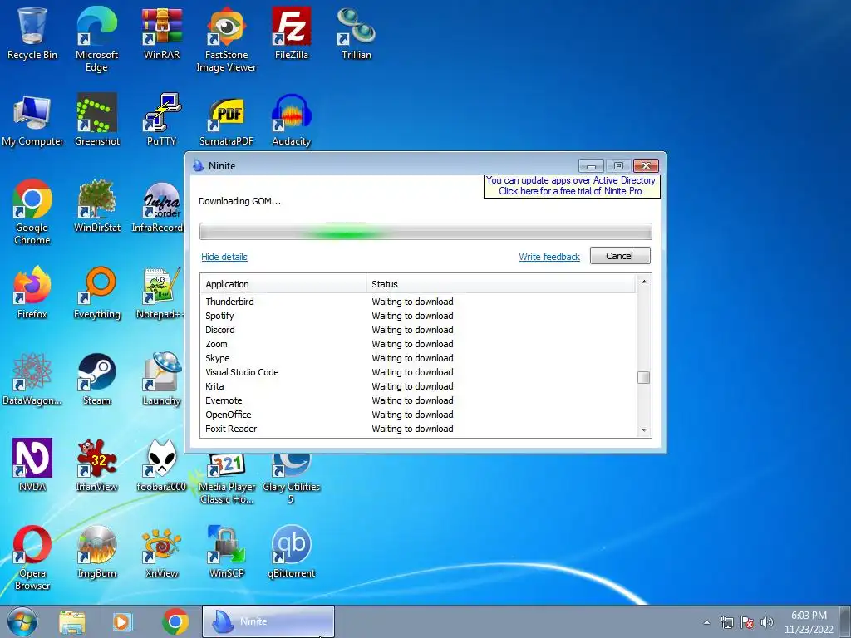
Task: Click the Status column header
Action: pyautogui.click(x=501, y=284)
